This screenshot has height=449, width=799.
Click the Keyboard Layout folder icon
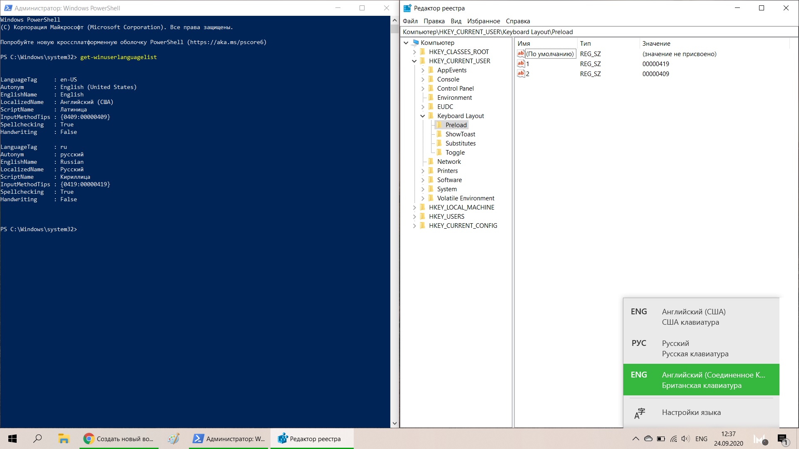431,116
